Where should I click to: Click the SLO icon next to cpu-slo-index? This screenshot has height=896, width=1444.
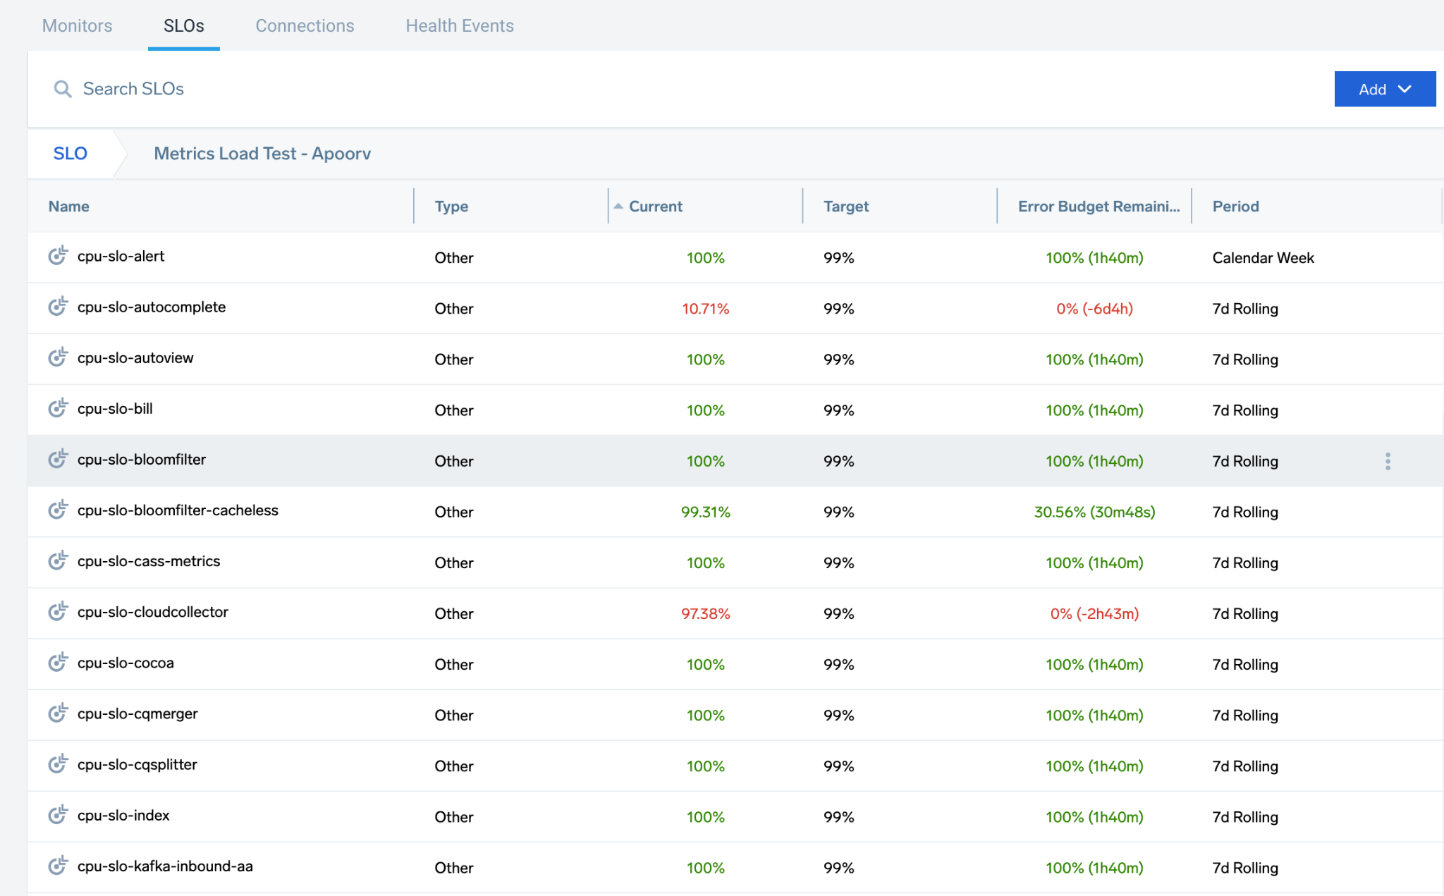(x=59, y=816)
